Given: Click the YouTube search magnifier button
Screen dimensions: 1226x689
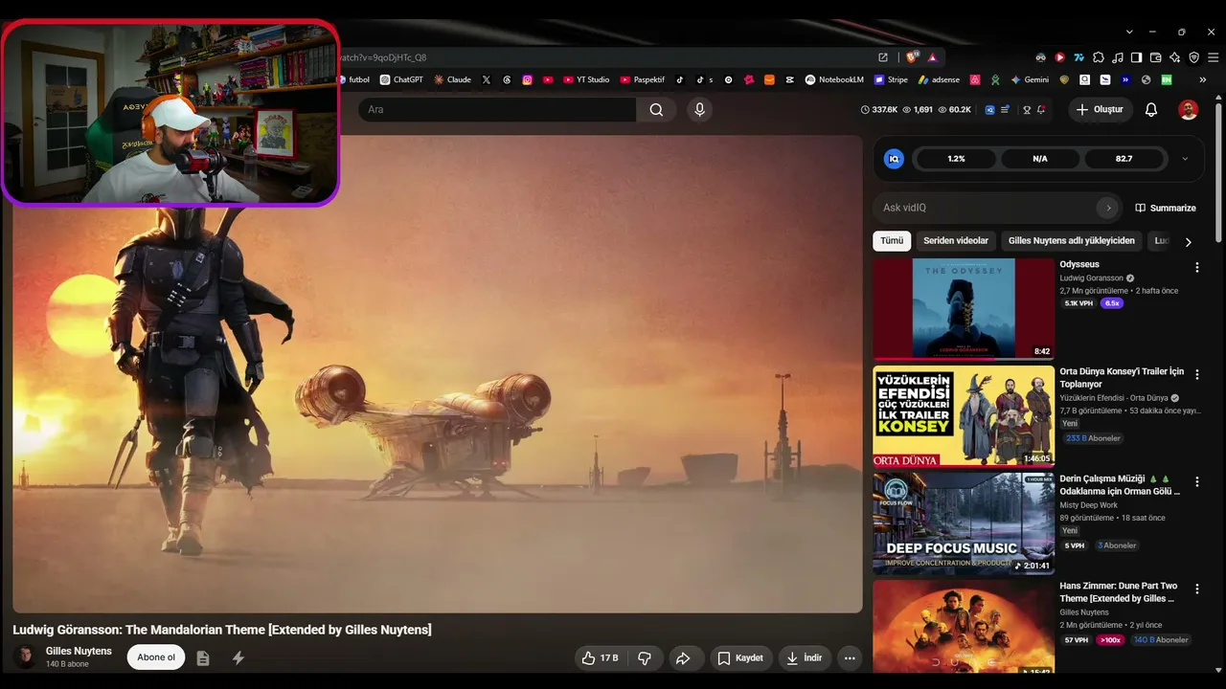Looking at the screenshot, I should tap(656, 110).
